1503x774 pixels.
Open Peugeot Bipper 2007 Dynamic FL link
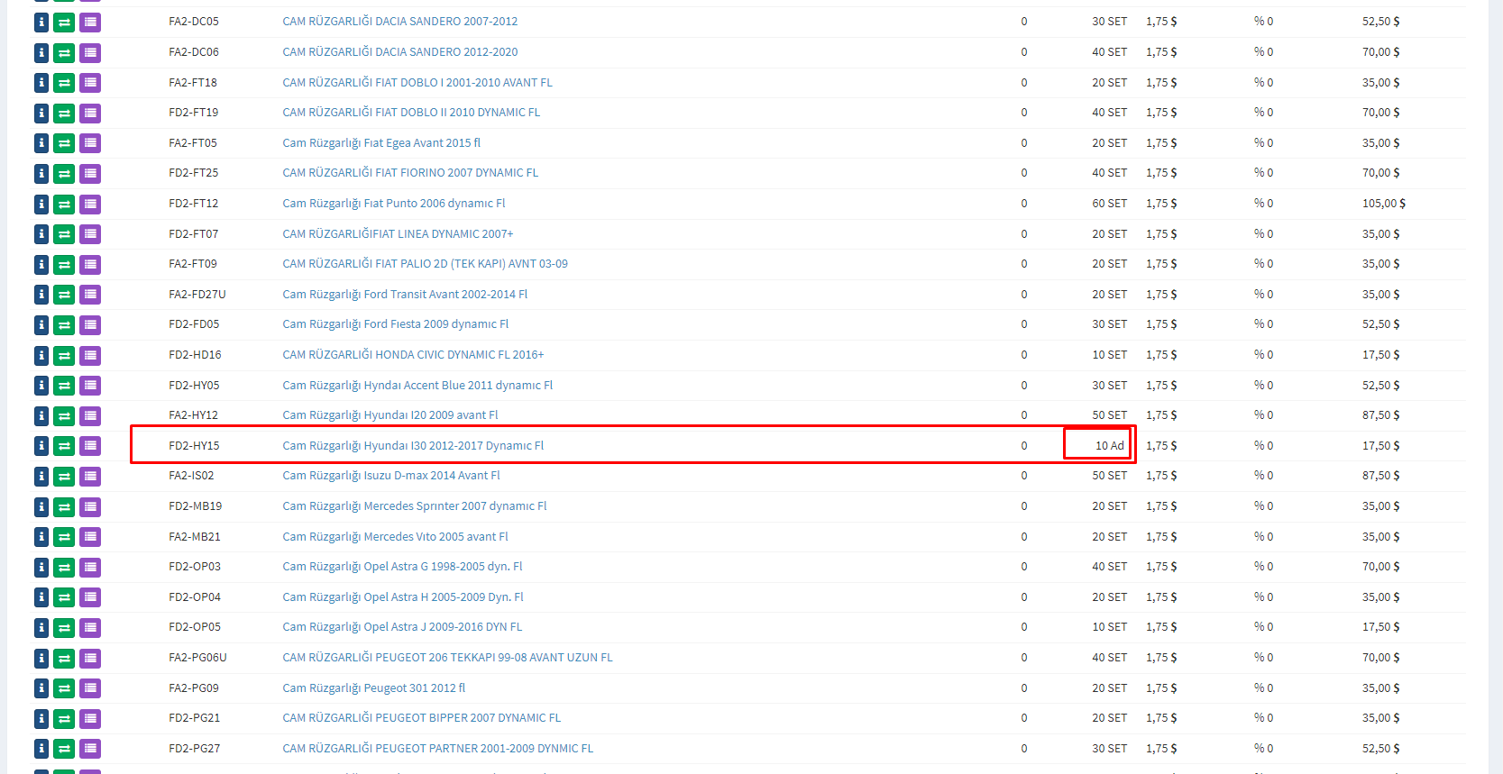(x=421, y=718)
